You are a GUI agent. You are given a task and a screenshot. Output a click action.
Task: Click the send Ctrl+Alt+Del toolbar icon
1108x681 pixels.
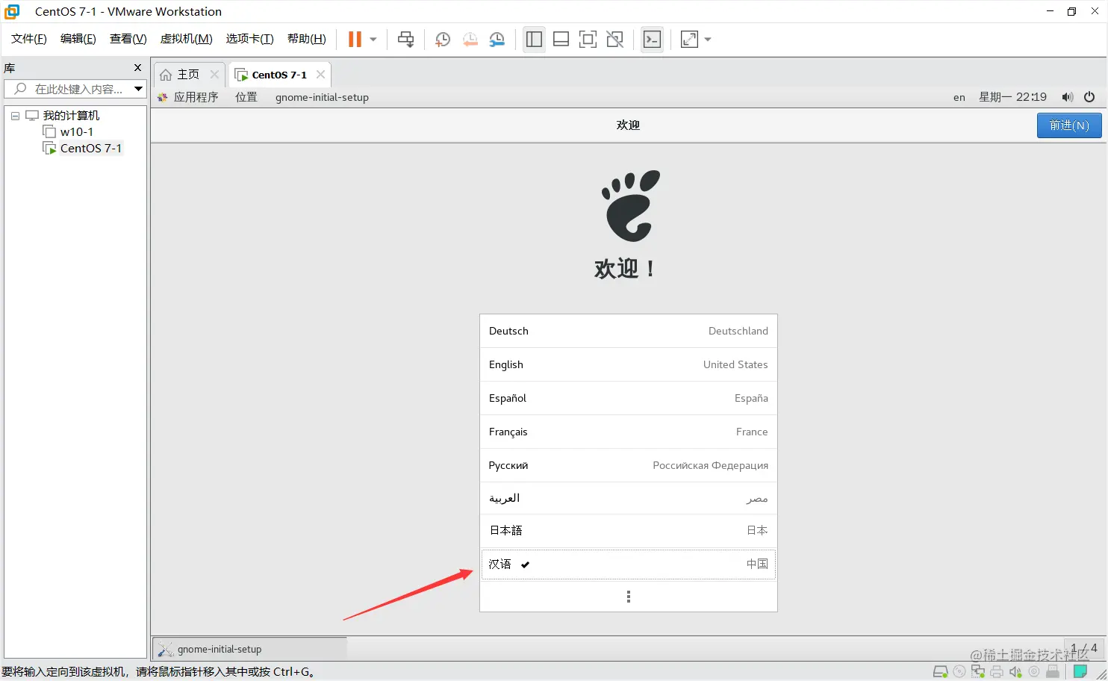click(x=405, y=40)
